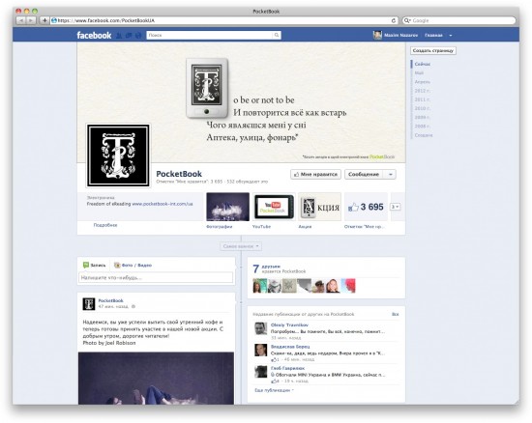Click the PocketBook page title
The height and width of the screenshot is (423, 532).
click(x=179, y=174)
